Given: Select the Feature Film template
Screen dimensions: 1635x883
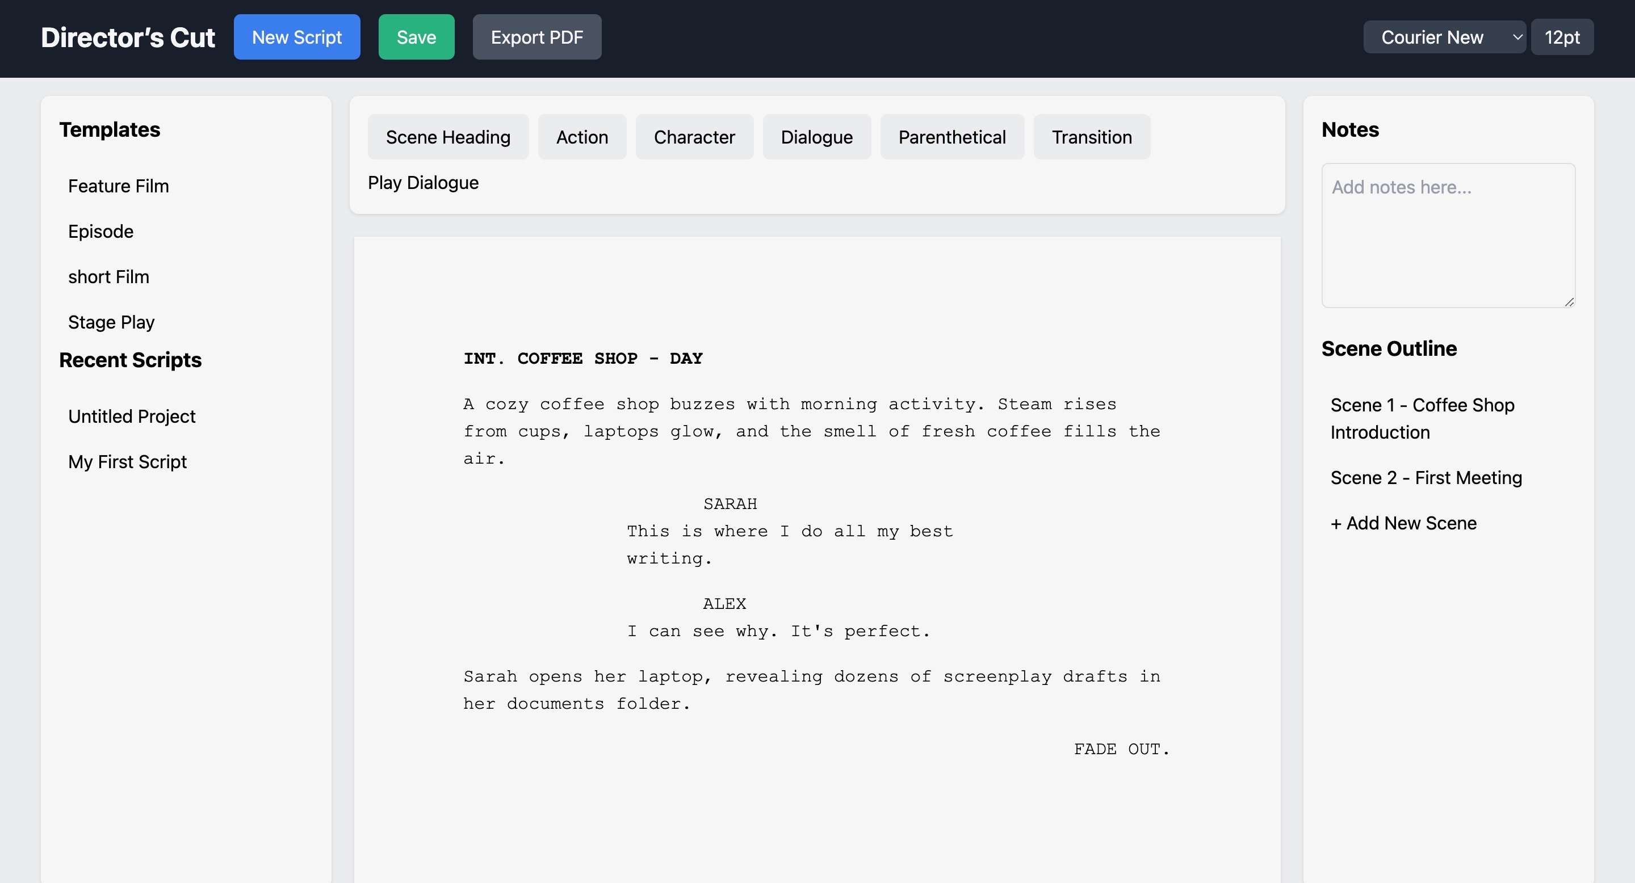Looking at the screenshot, I should tap(118, 186).
